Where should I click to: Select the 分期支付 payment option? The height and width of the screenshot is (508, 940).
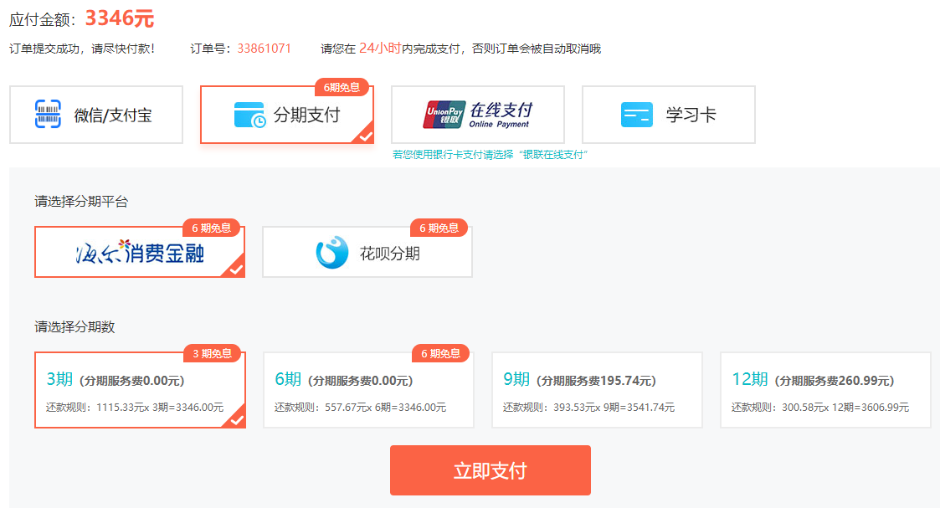click(286, 115)
